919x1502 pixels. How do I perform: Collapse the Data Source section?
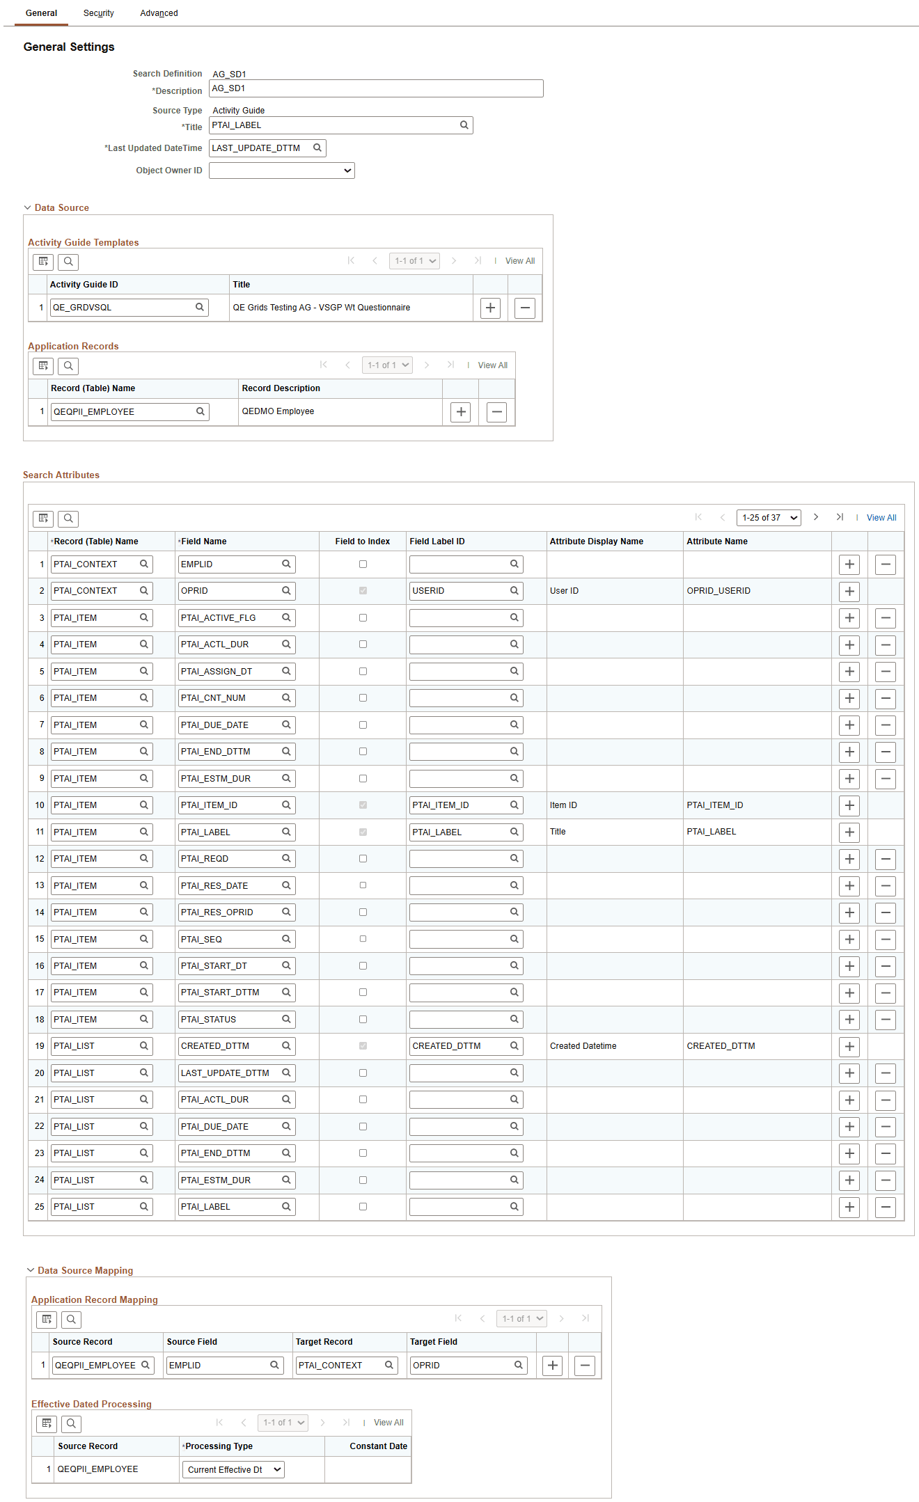point(28,207)
